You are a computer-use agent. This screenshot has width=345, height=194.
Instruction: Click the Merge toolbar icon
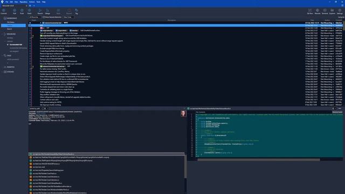tap(47, 11)
